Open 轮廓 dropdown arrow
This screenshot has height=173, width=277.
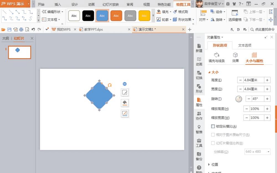(170, 20)
